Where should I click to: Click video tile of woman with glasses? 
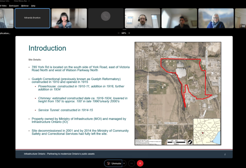coord(69,18)
